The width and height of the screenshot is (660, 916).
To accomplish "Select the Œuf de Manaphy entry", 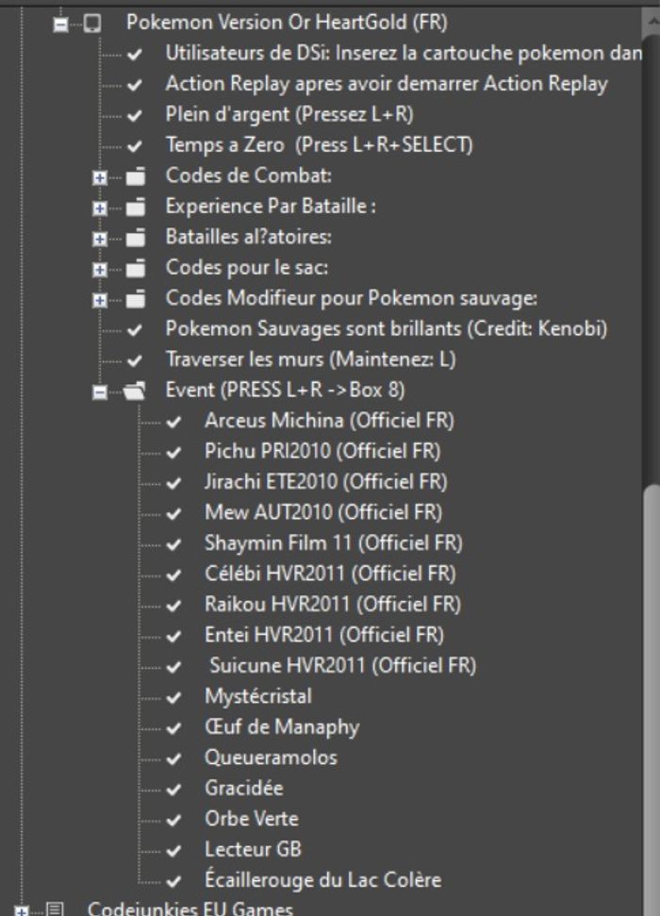I will 282,727.
